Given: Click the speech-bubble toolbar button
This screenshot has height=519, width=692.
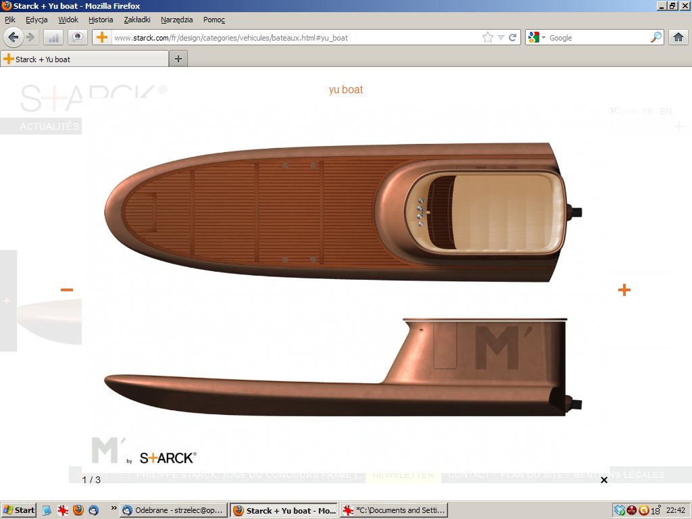Looking at the screenshot, I should tap(78, 38).
